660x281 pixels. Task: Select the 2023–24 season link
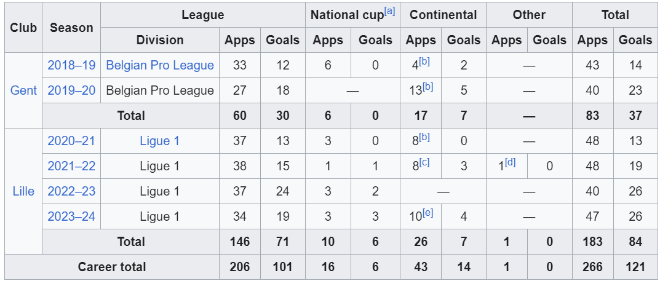pyautogui.click(x=71, y=216)
